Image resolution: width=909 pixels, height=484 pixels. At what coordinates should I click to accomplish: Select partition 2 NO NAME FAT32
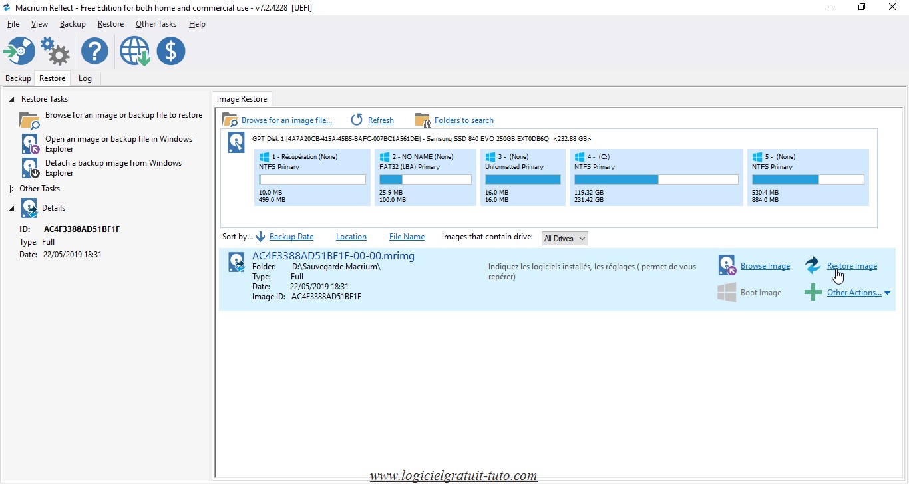coord(425,178)
